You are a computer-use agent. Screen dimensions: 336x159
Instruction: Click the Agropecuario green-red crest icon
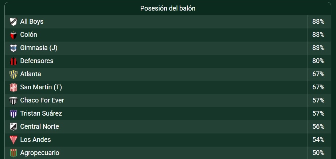click(x=13, y=153)
